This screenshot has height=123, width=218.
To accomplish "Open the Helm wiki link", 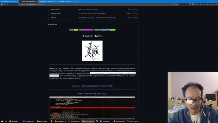I will tap(105, 86).
